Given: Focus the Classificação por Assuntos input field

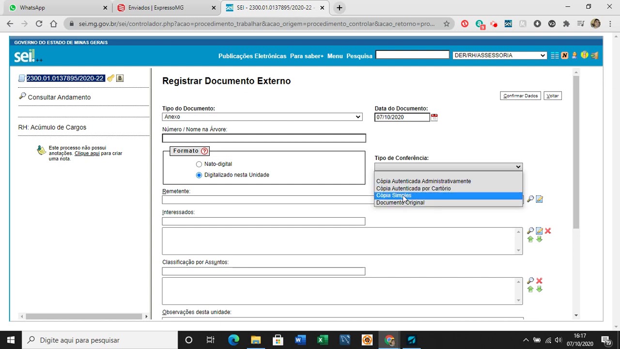Looking at the screenshot, I should (x=263, y=271).
